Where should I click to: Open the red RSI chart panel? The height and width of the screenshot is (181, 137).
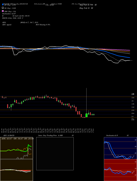[120, 170]
